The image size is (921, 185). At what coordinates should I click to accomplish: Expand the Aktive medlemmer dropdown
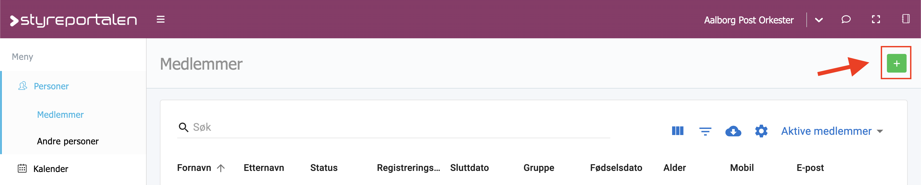832,131
